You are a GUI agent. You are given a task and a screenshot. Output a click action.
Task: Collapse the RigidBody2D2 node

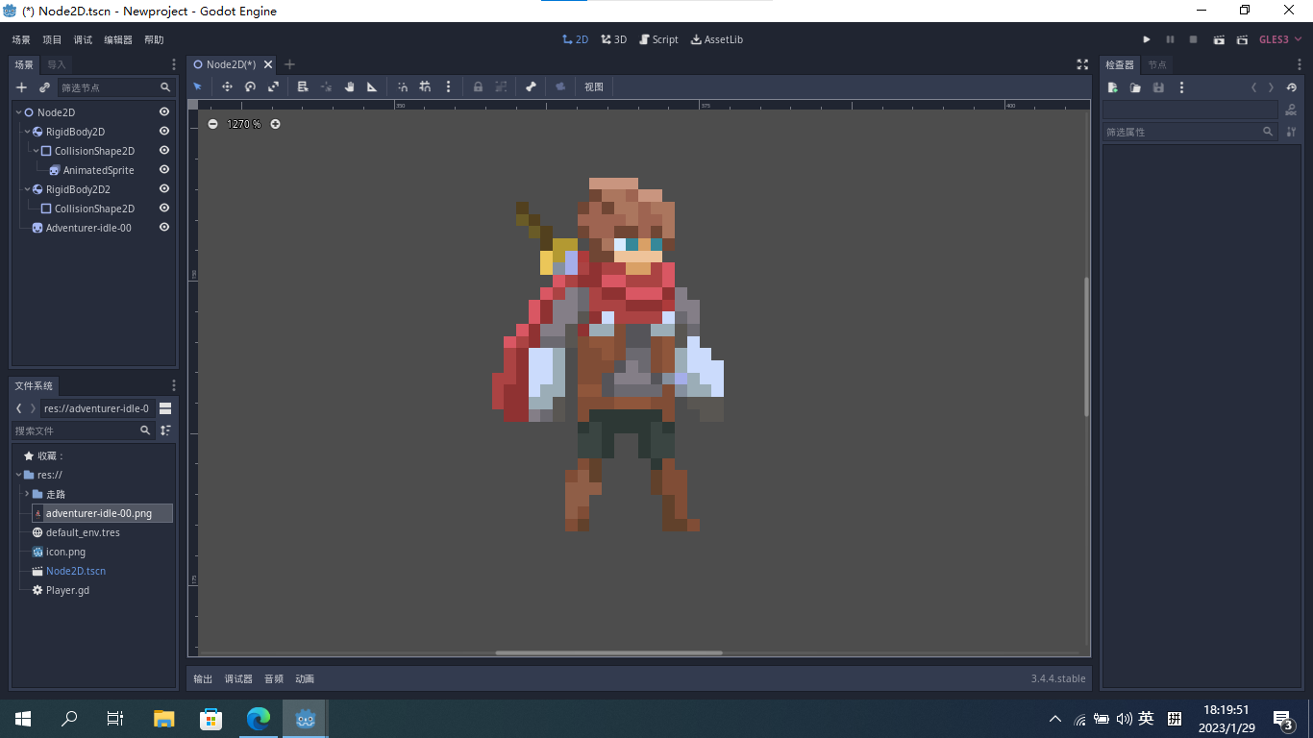[x=27, y=189]
